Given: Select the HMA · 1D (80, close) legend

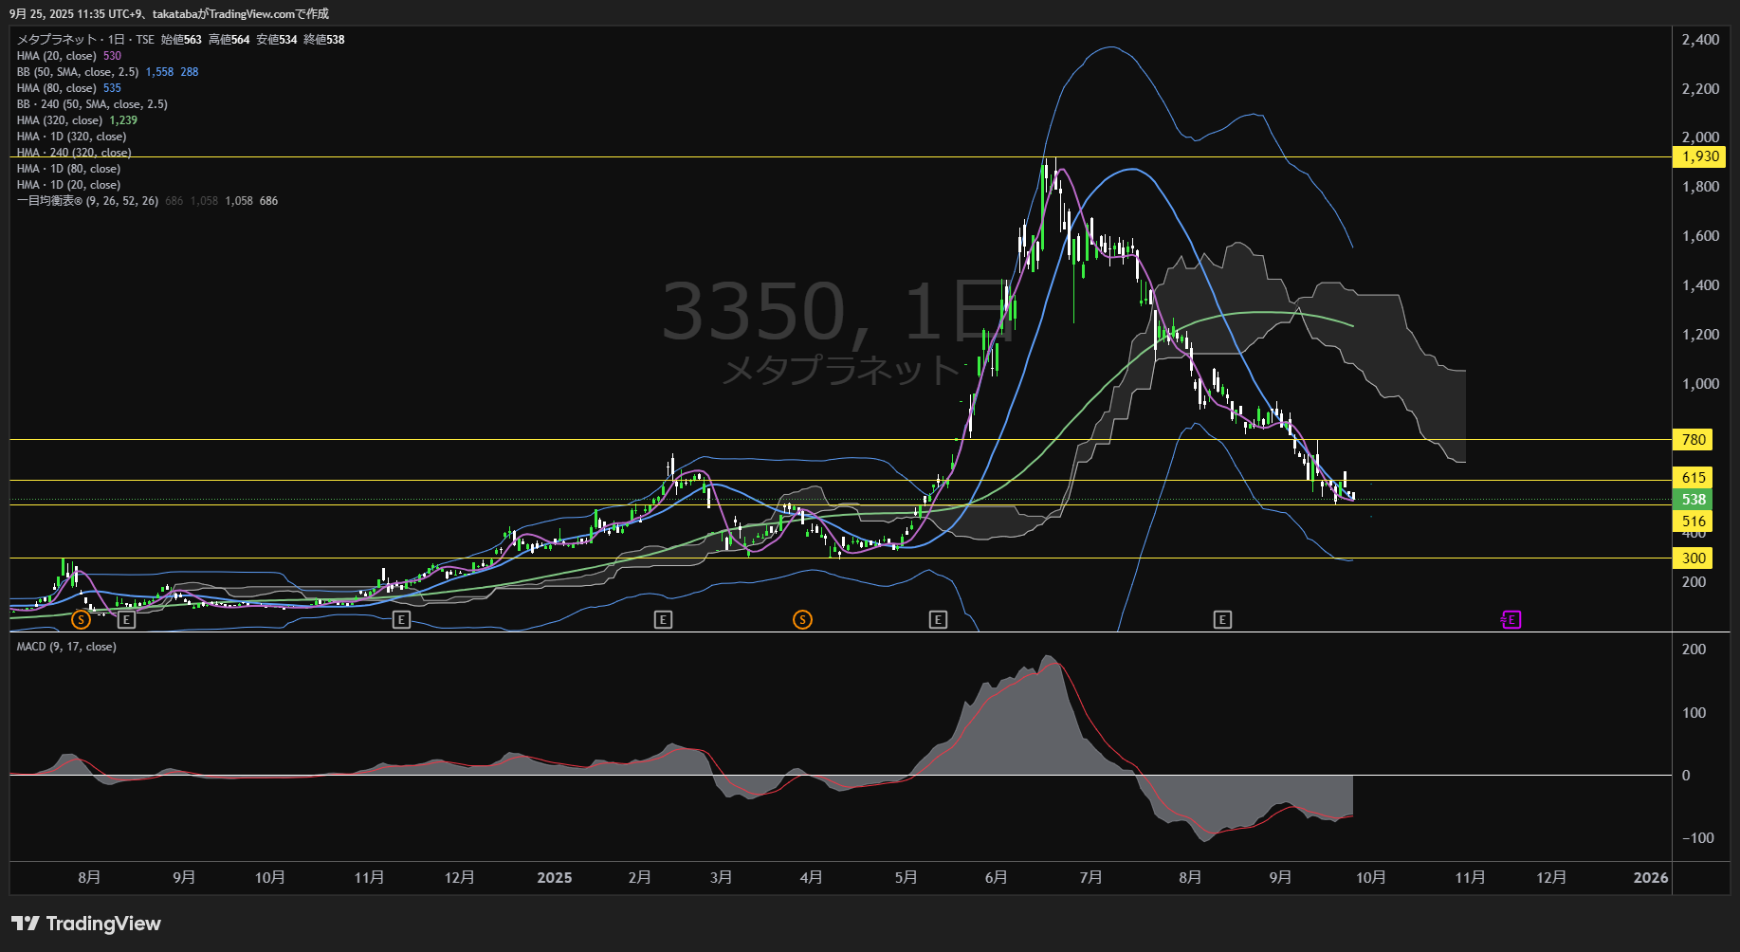Looking at the screenshot, I should coord(68,169).
